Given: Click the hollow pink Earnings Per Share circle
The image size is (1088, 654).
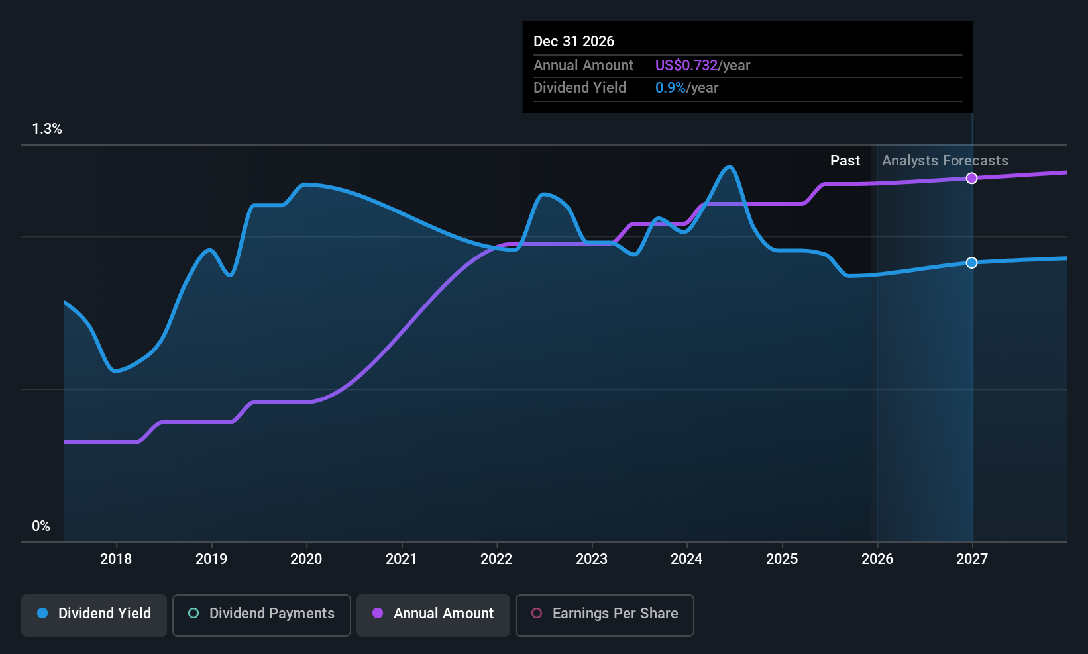Looking at the screenshot, I should 537,614.
